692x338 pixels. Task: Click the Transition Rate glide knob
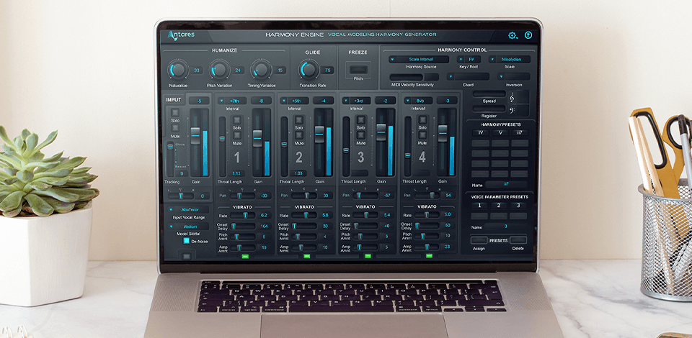point(309,70)
